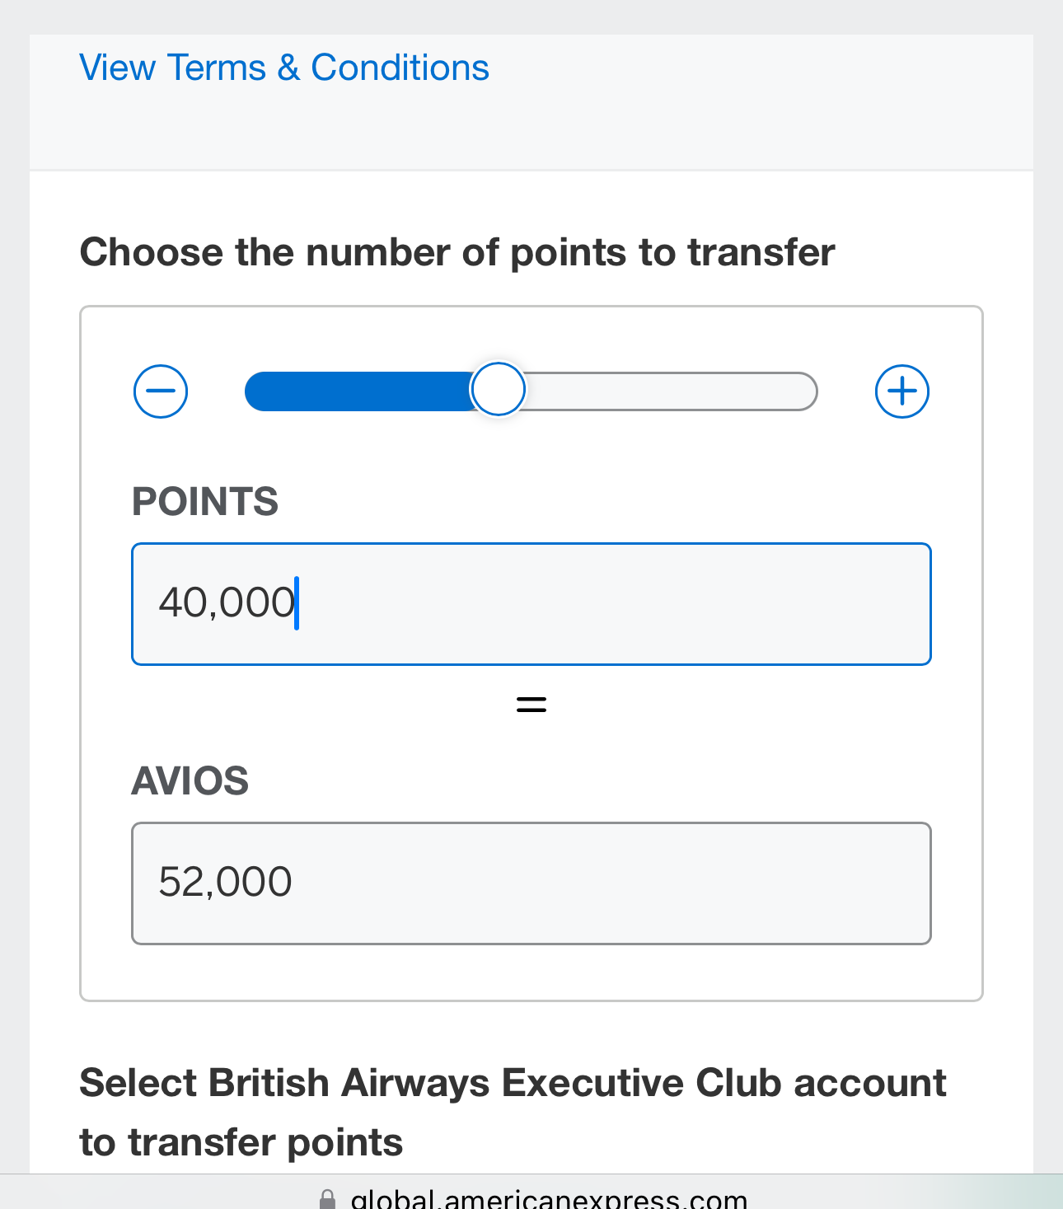Image resolution: width=1063 pixels, height=1209 pixels.
Task: Click the plus icon to increase points
Action: [x=902, y=391]
